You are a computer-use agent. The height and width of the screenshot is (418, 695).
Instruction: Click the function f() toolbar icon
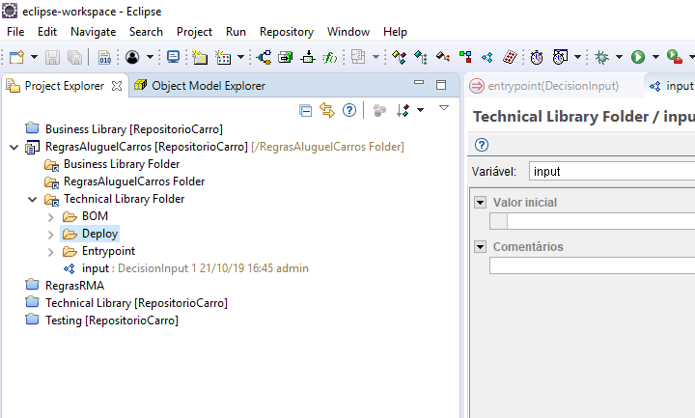pyautogui.click(x=330, y=57)
